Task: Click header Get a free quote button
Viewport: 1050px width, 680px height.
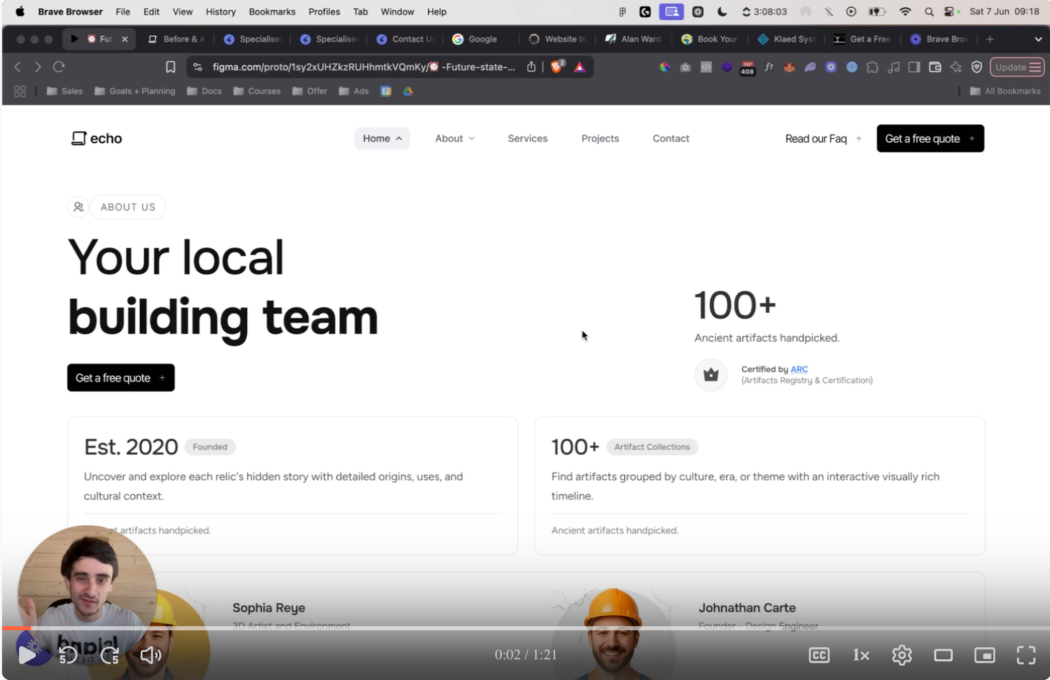Action: tap(930, 138)
